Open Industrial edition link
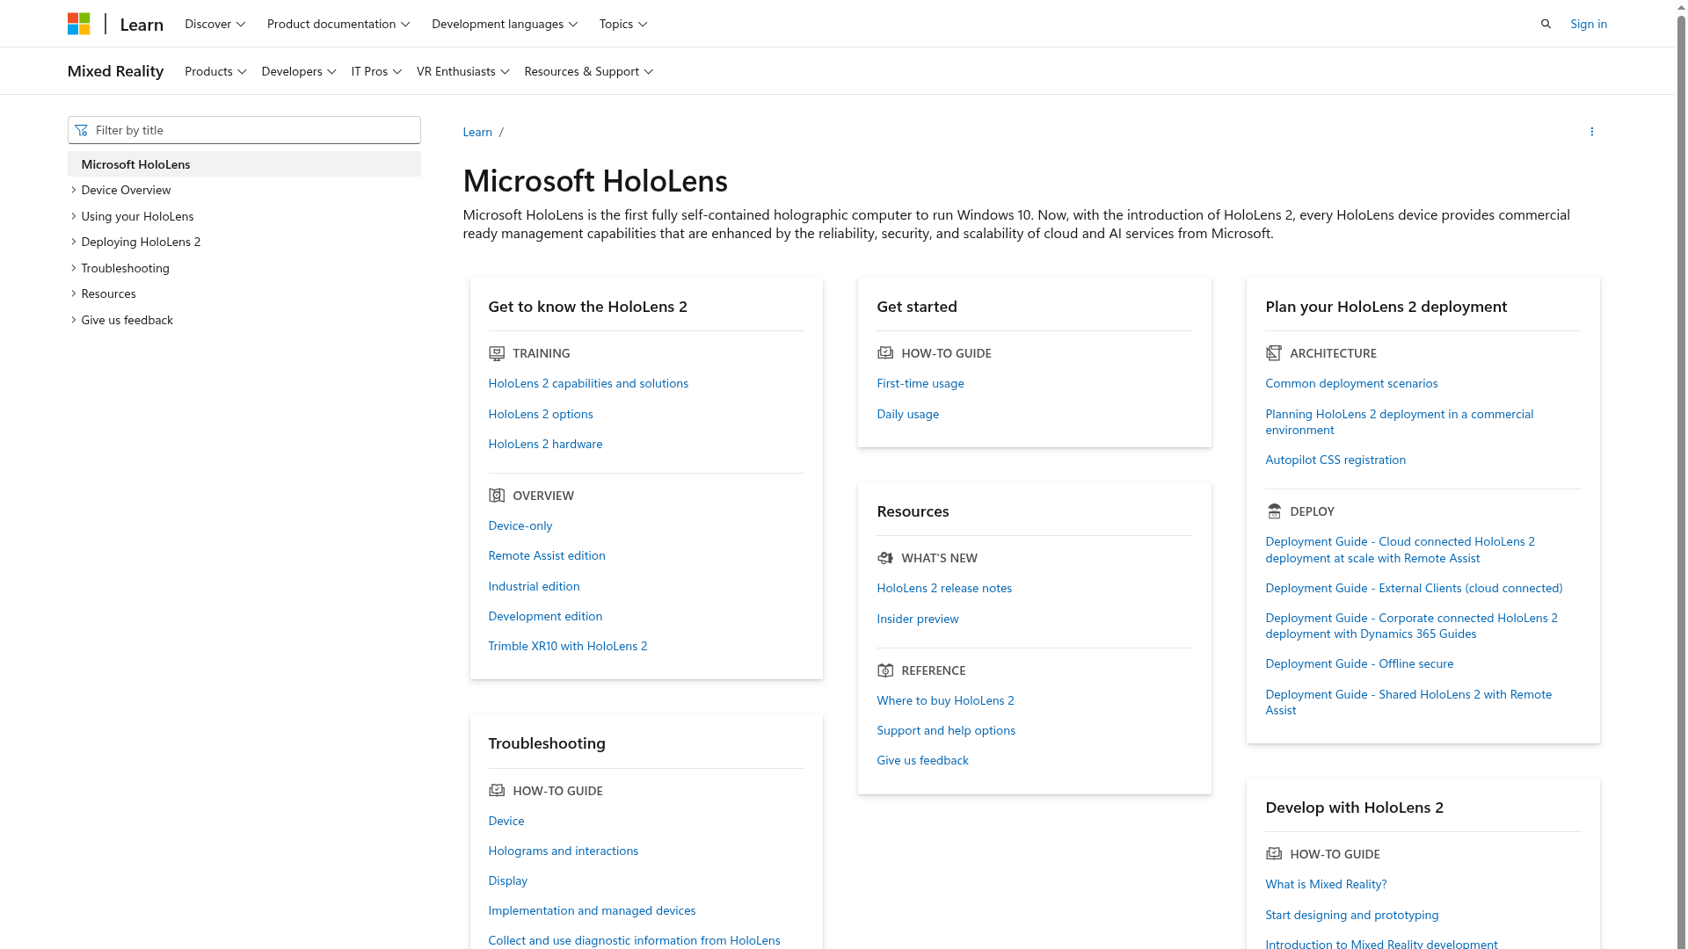The width and height of the screenshot is (1688, 949). pos(534,586)
